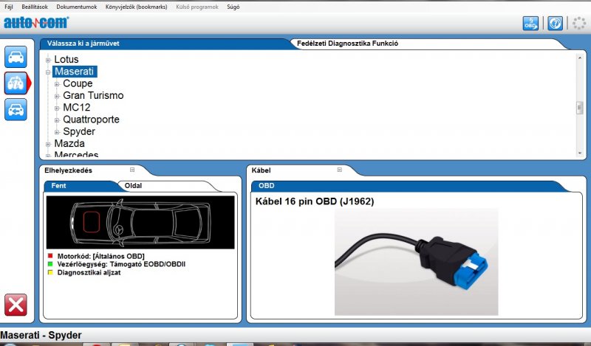591x346 pixels.
Task: Expand the Spyder model node
Action: 57,132
